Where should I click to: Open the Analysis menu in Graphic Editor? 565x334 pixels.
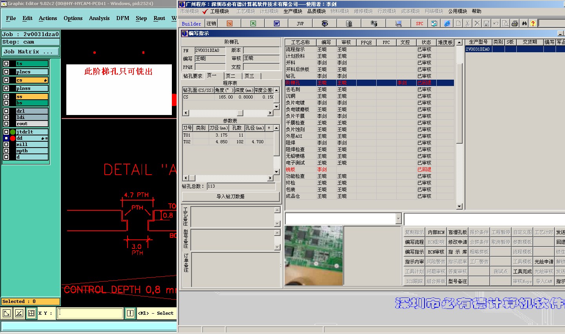[x=99, y=18]
